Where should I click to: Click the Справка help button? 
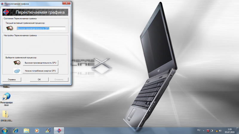click(x=12, y=80)
